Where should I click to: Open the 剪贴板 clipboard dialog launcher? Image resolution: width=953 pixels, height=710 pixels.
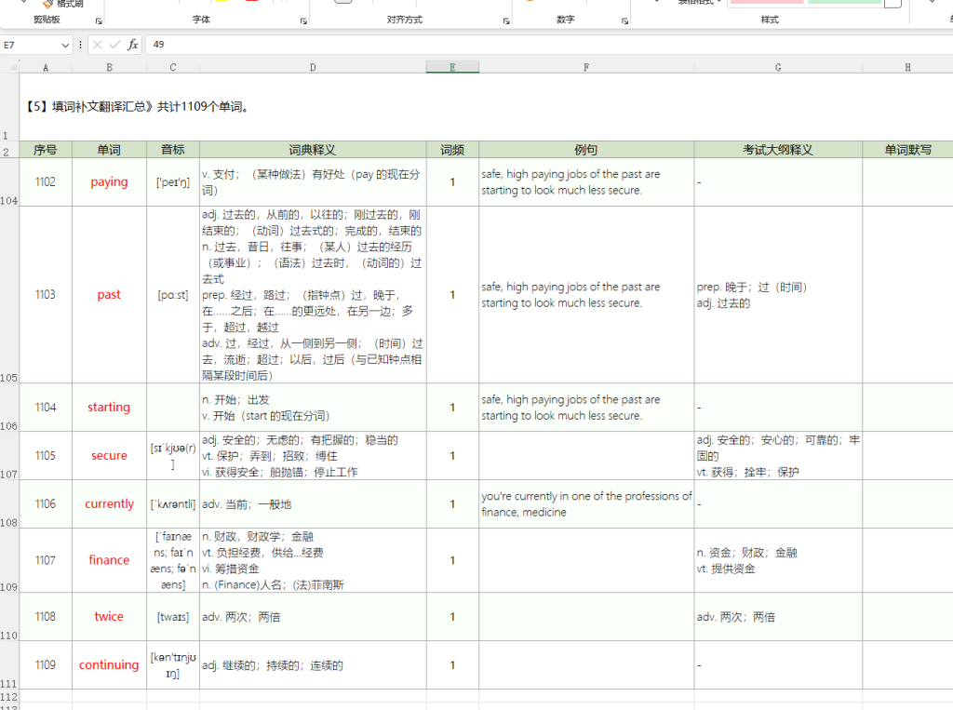(x=97, y=20)
